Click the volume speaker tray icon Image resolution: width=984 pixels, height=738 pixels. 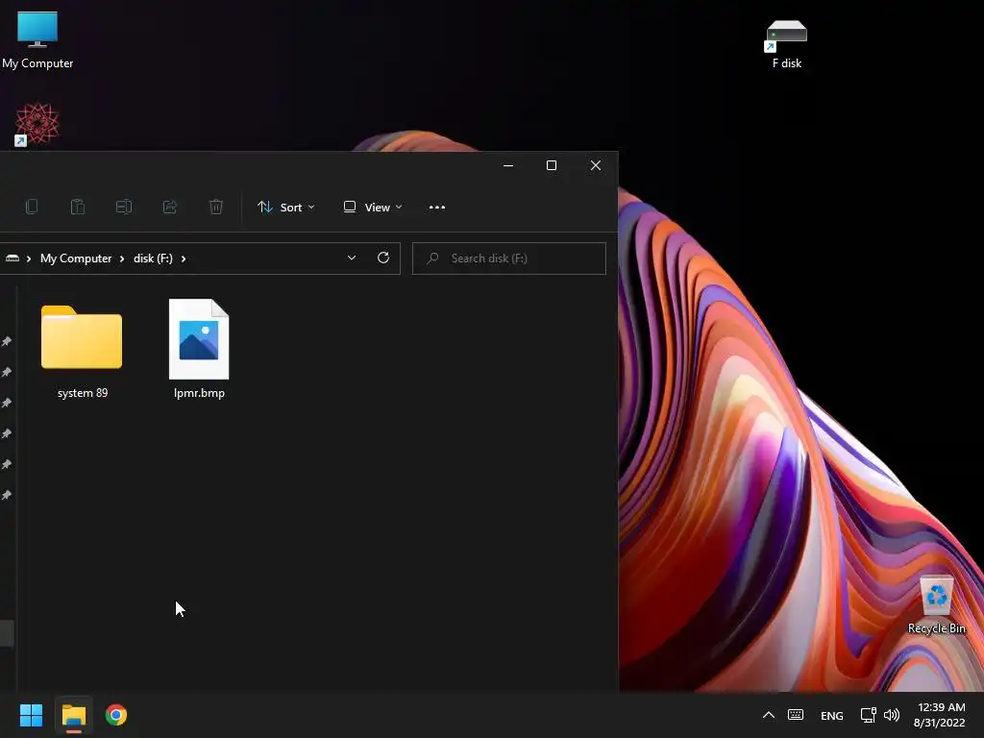(891, 715)
